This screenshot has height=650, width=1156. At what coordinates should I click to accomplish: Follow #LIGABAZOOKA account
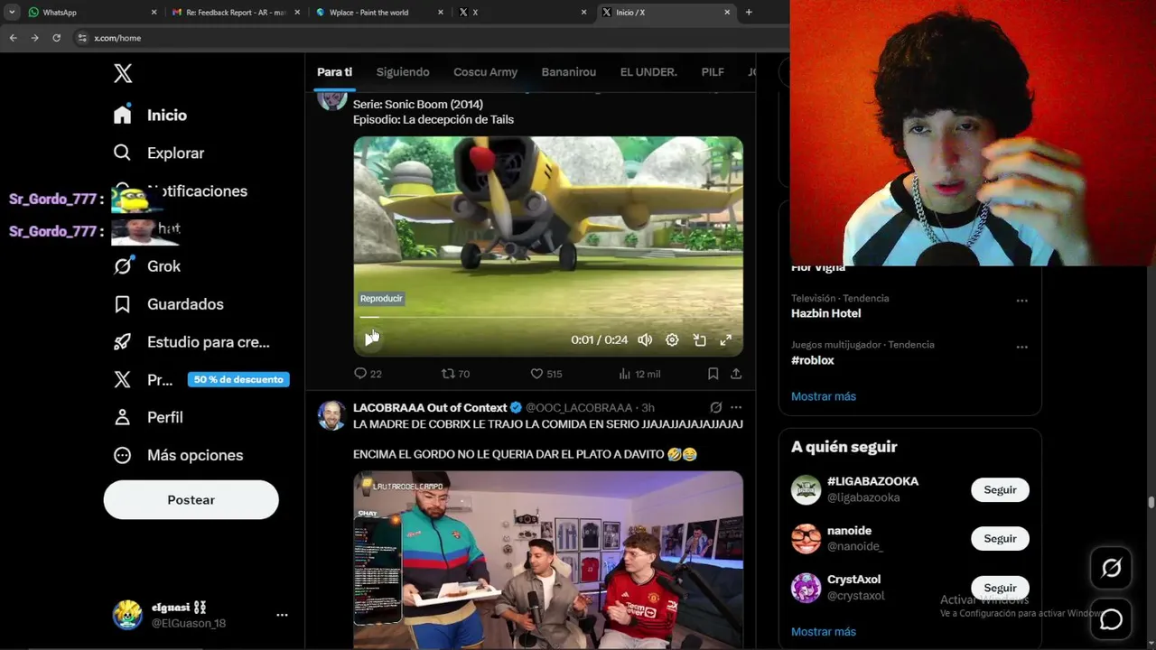(1000, 490)
